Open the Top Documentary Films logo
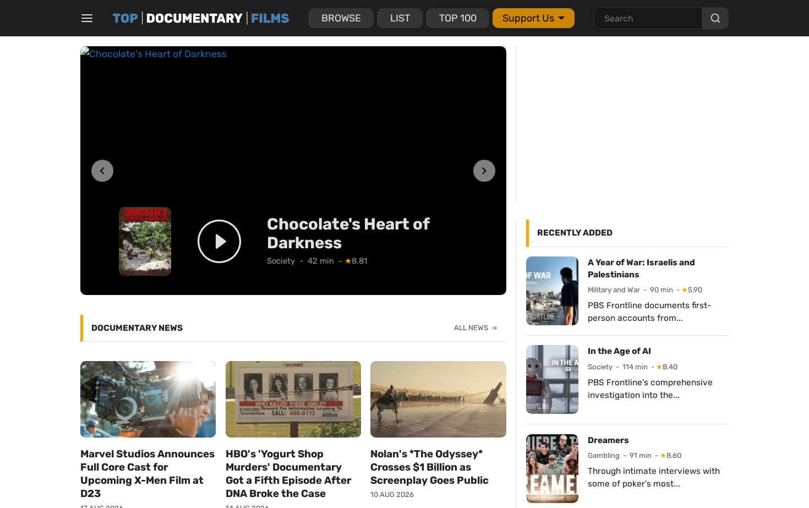Viewport: 809px width, 508px height. 201,18
